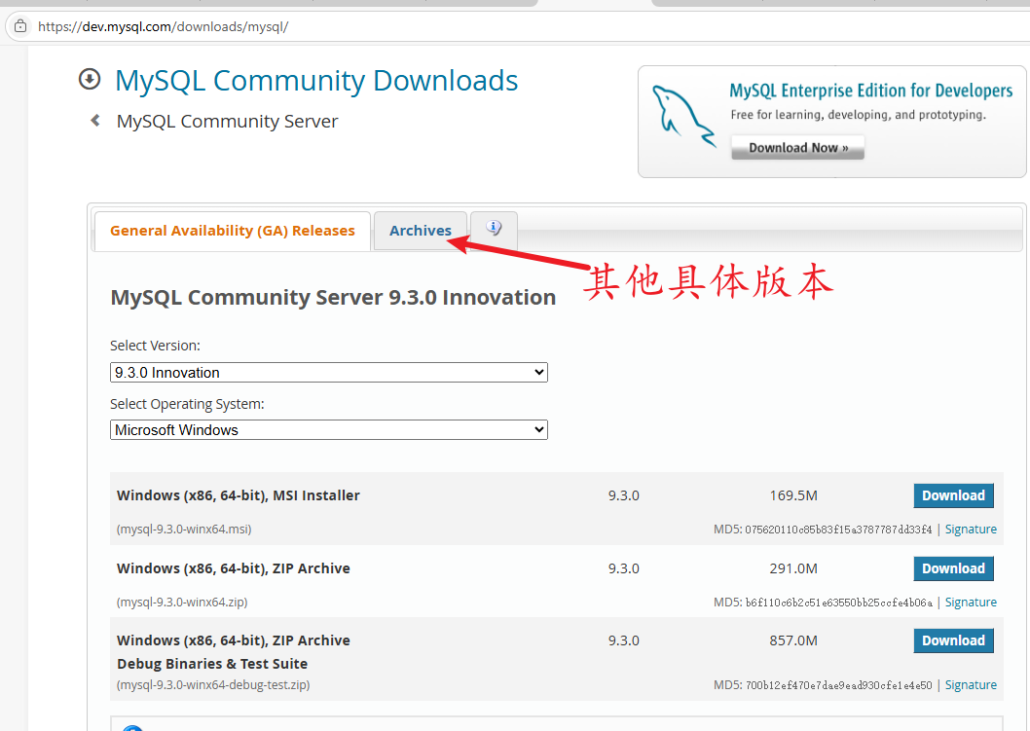
Task: Open Signature link for mysql-9.3.0-winx64.zip
Action: 971,603
